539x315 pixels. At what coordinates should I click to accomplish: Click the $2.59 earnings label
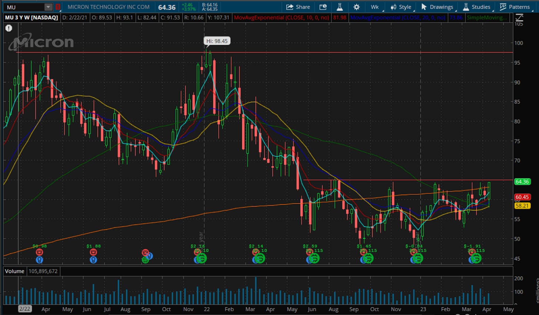[310, 246]
